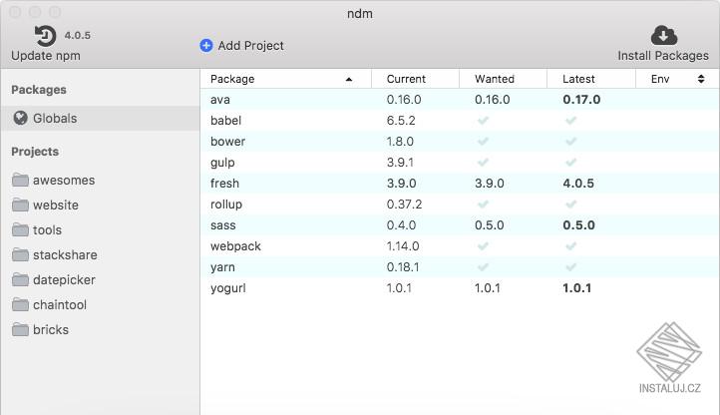Open the datepicker project
Screen dimensions: 720x415
click(x=64, y=280)
